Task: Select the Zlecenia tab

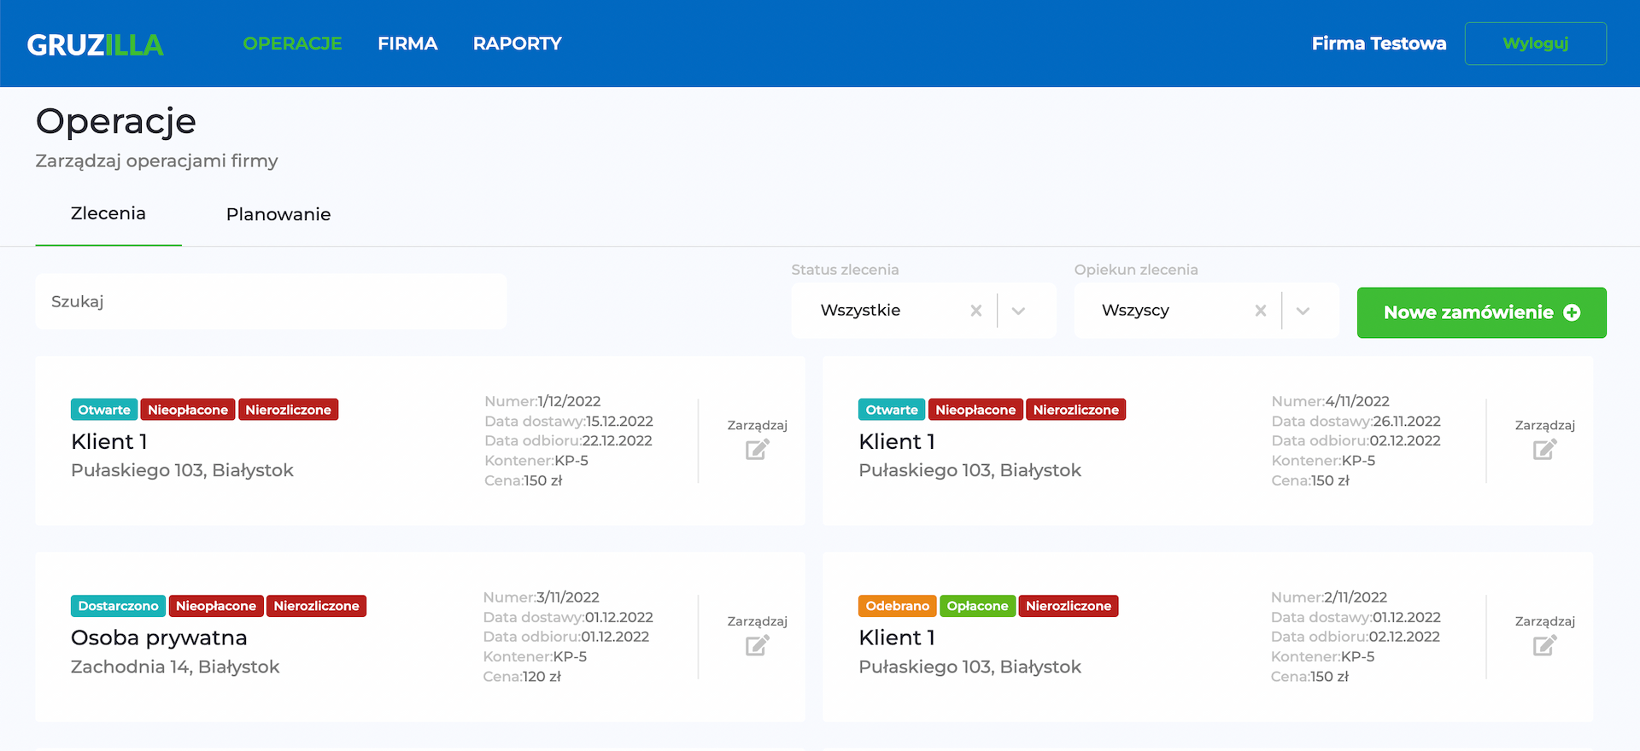Action: tap(108, 213)
